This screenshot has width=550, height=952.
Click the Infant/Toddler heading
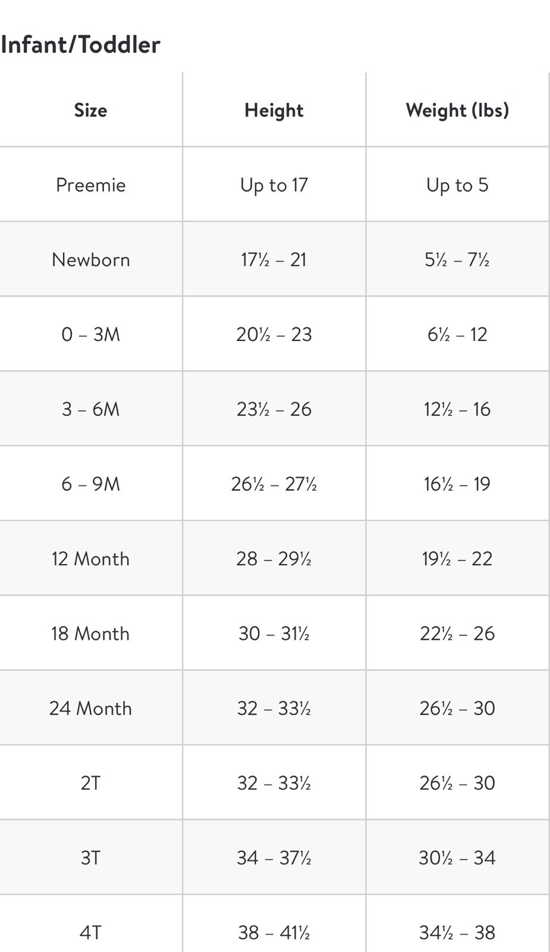[80, 45]
